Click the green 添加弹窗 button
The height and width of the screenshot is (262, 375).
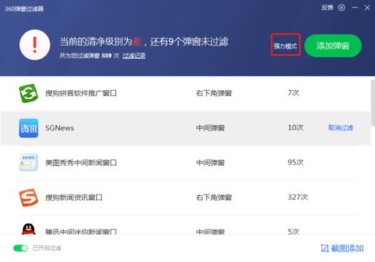point(332,46)
